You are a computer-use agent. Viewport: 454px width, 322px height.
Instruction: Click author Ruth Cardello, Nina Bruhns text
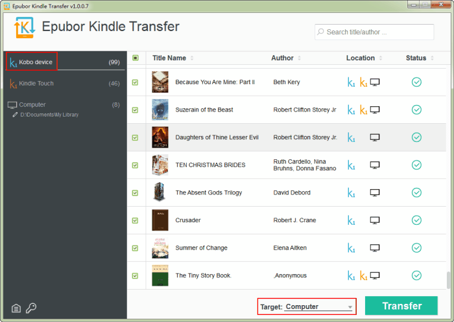[305, 165]
